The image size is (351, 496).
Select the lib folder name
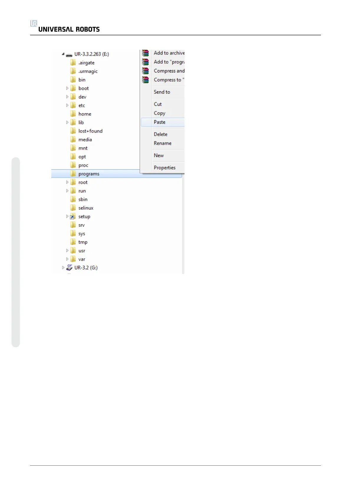tap(81, 123)
